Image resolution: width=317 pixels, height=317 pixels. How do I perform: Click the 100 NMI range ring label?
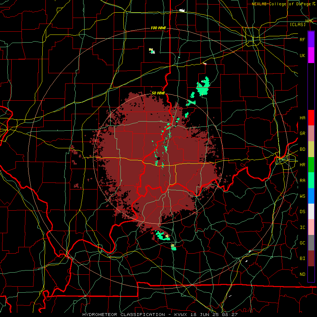pyautogui.click(x=158, y=28)
